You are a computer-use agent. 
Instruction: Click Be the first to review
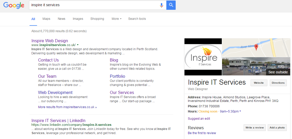click(202, 133)
